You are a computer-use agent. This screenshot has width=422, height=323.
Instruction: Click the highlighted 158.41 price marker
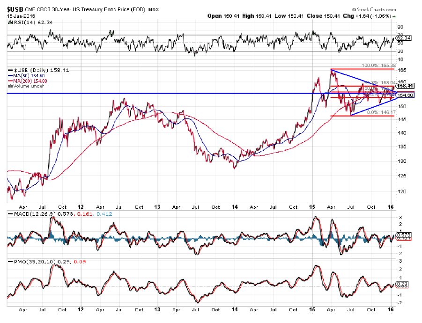pos(405,85)
